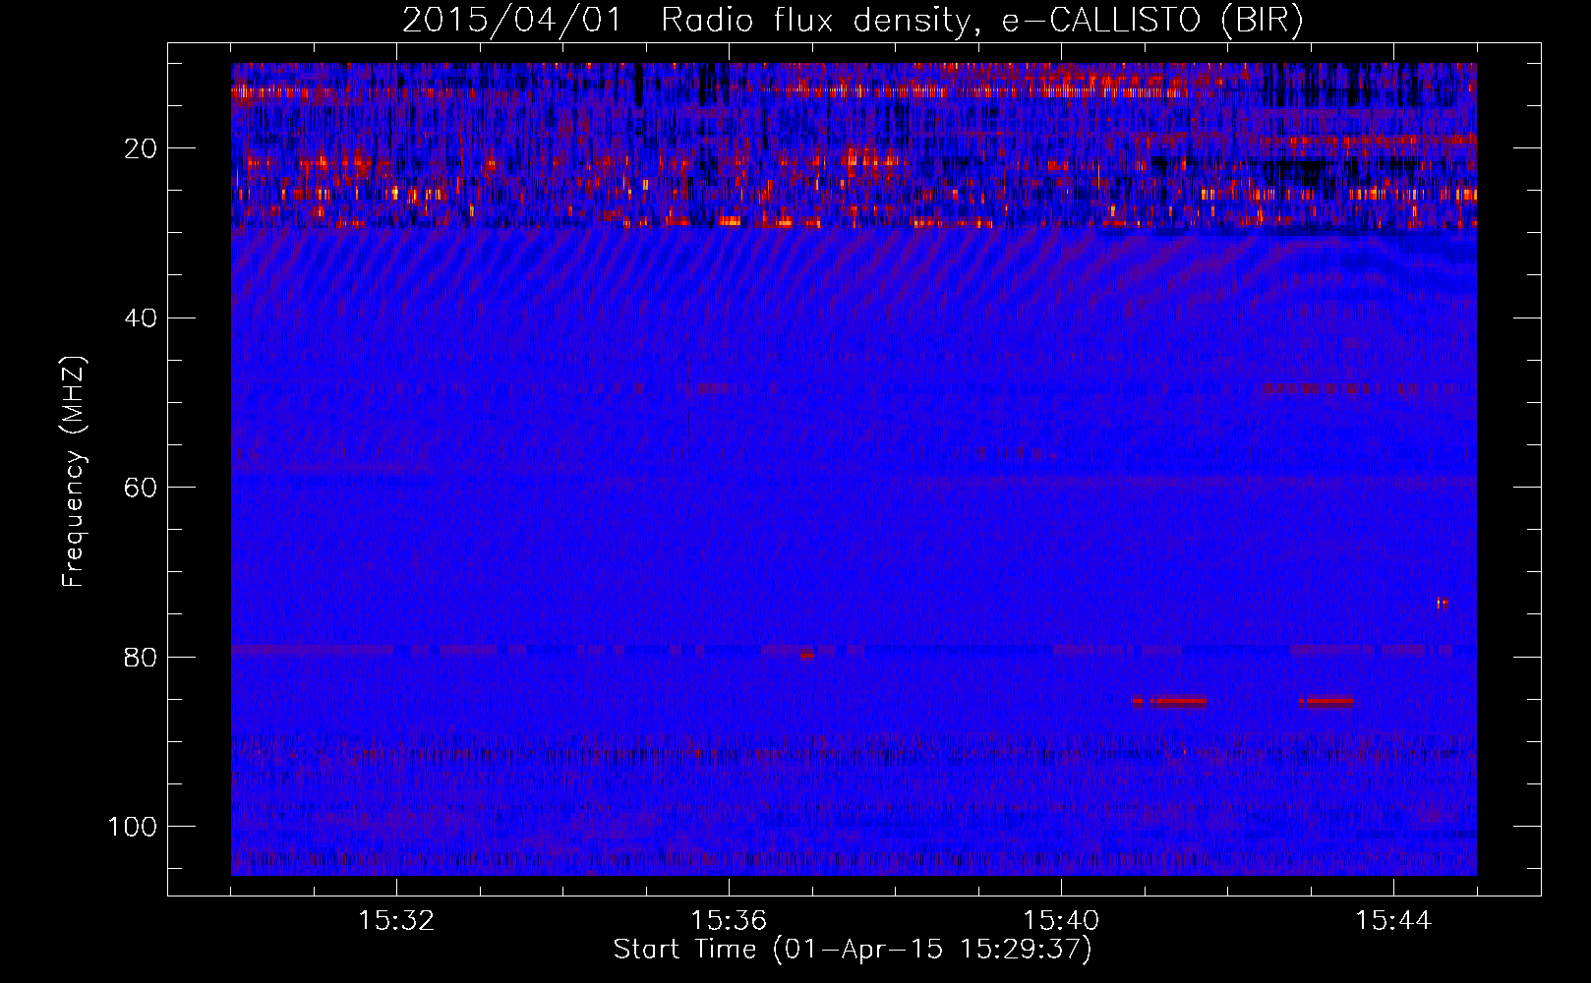Click the 15:32 time tick label

396,921
